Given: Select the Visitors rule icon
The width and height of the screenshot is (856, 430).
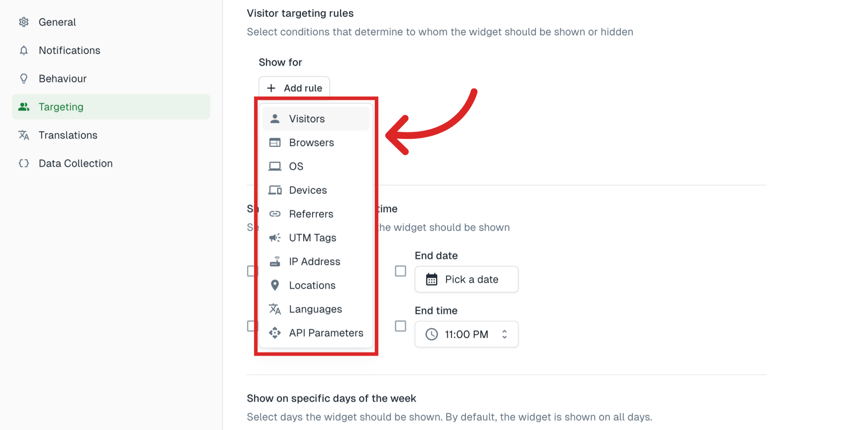Looking at the screenshot, I should tap(275, 118).
